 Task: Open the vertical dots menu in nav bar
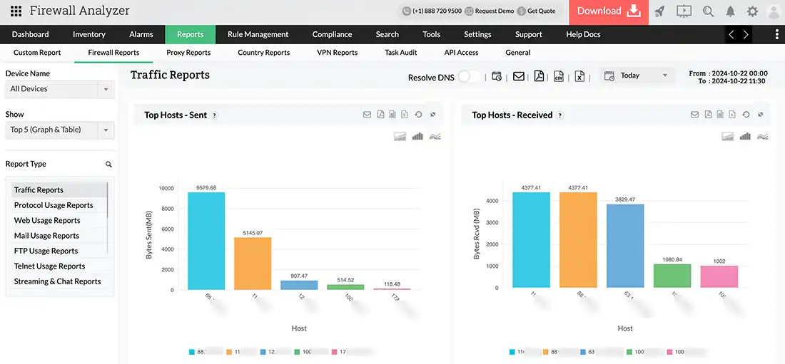coord(776,34)
